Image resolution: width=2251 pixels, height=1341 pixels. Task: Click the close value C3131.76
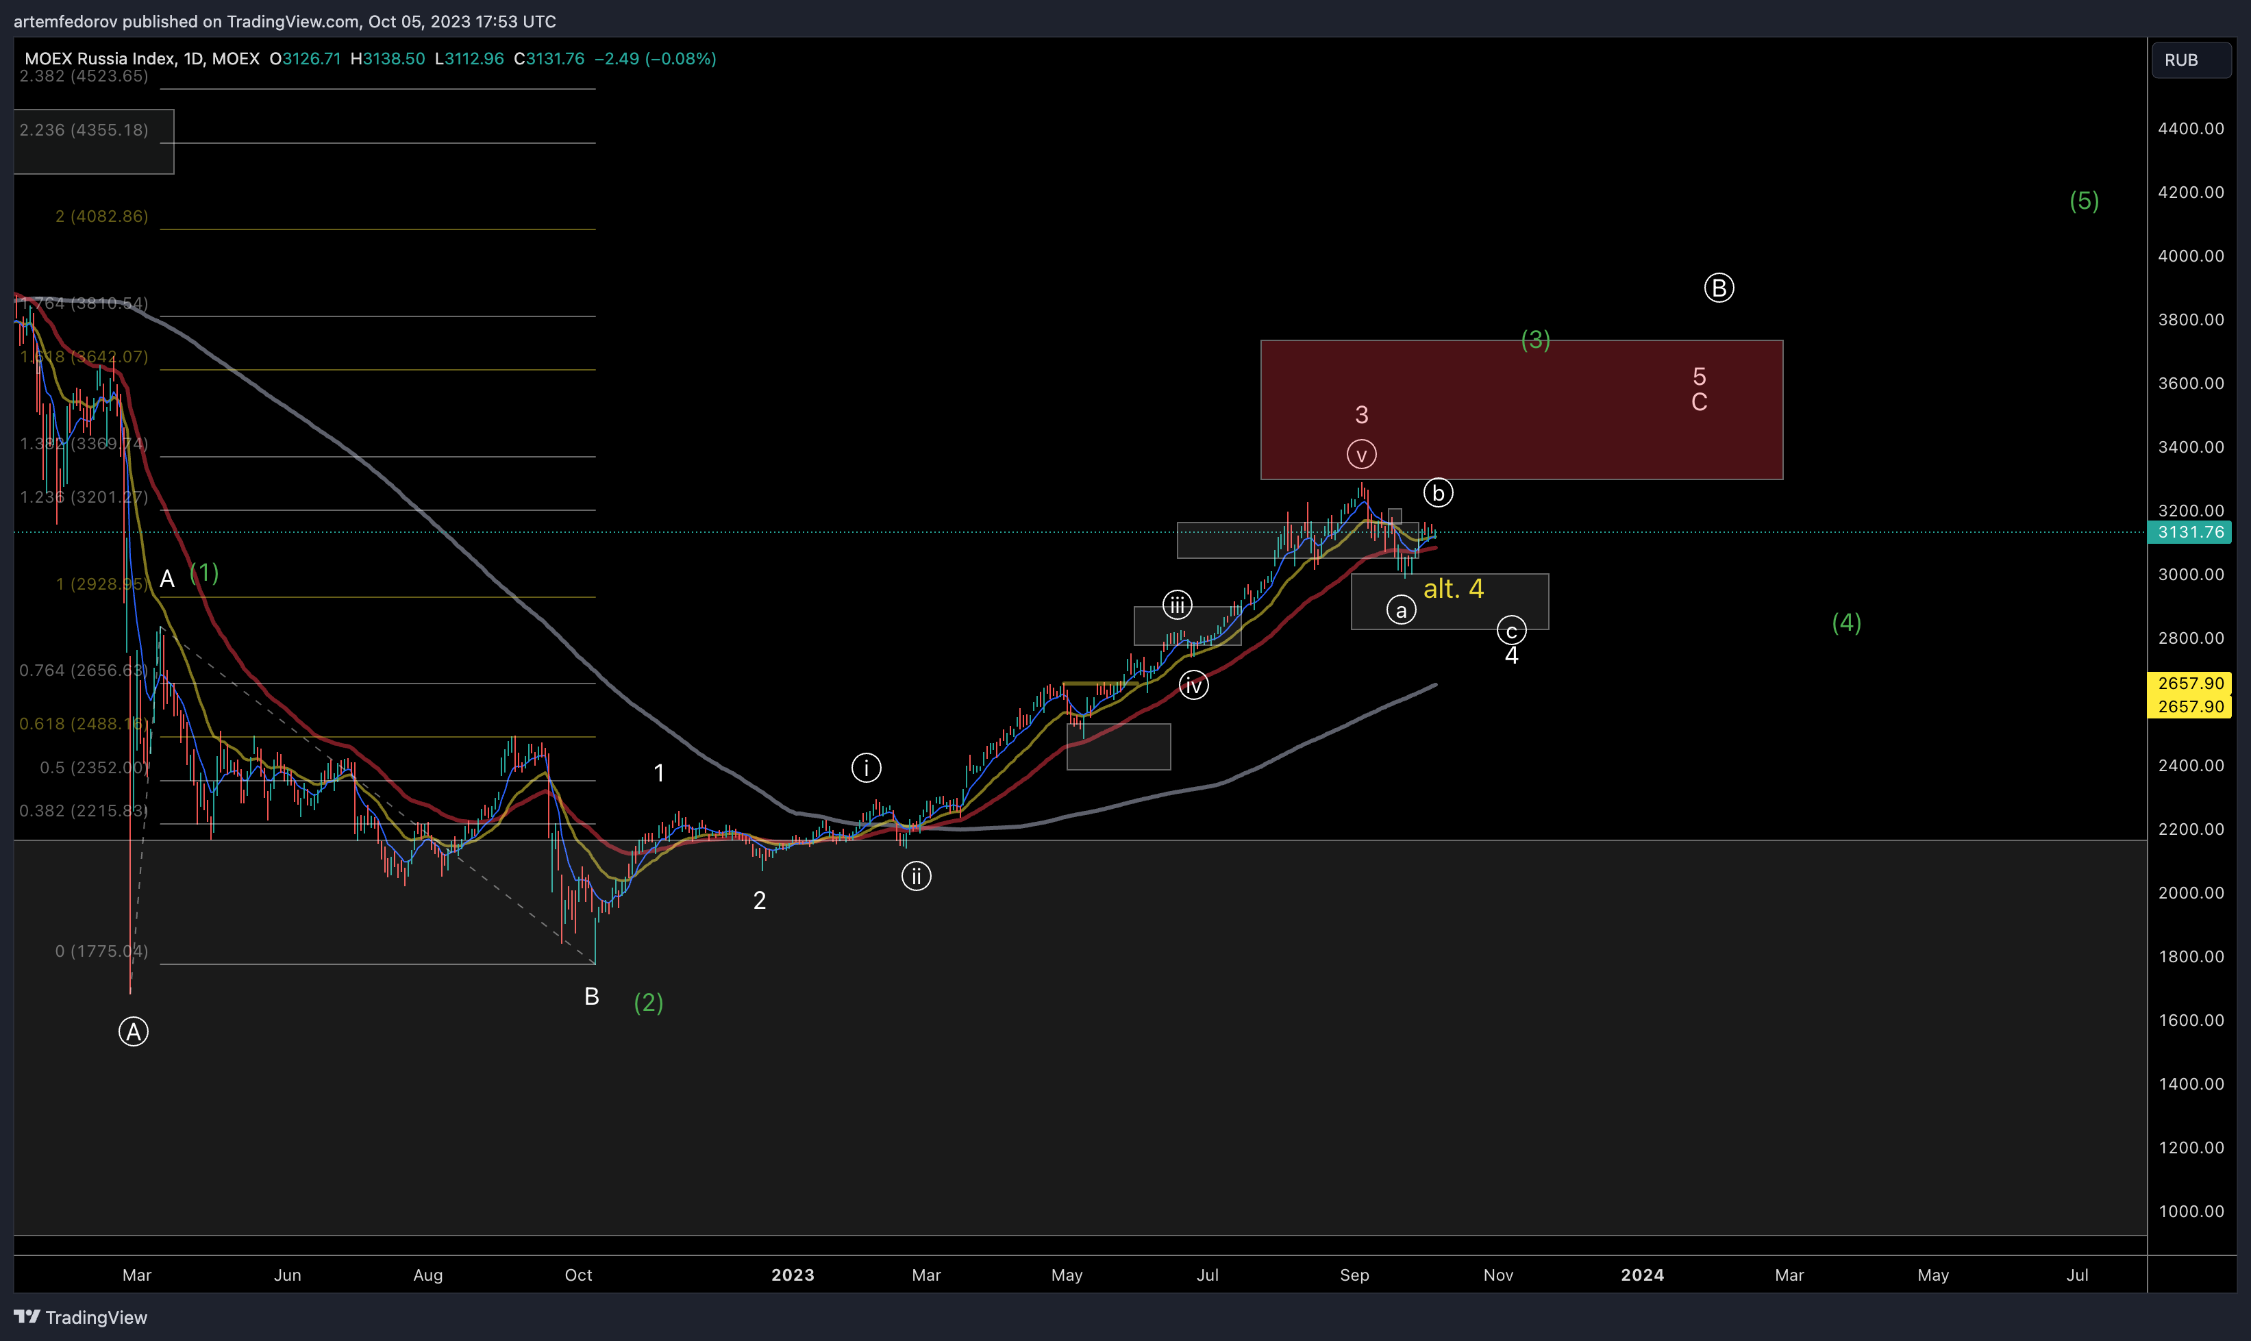(x=549, y=59)
